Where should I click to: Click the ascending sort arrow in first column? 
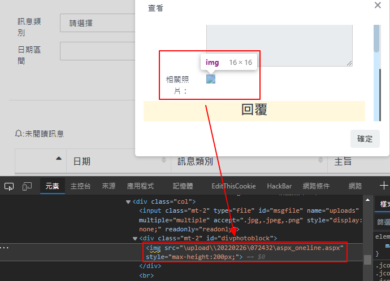pyautogui.click(x=59, y=159)
